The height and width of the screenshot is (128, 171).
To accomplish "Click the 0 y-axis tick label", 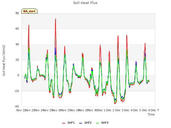I will (18, 75).
